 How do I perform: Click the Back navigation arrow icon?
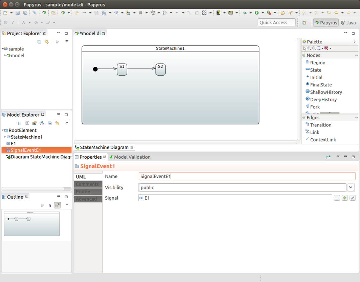pyautogui.click(x=336, y=13)
